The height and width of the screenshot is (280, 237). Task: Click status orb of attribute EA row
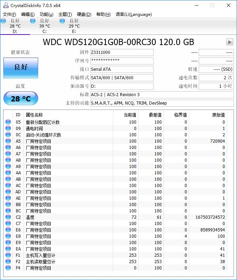click(8, 249)
